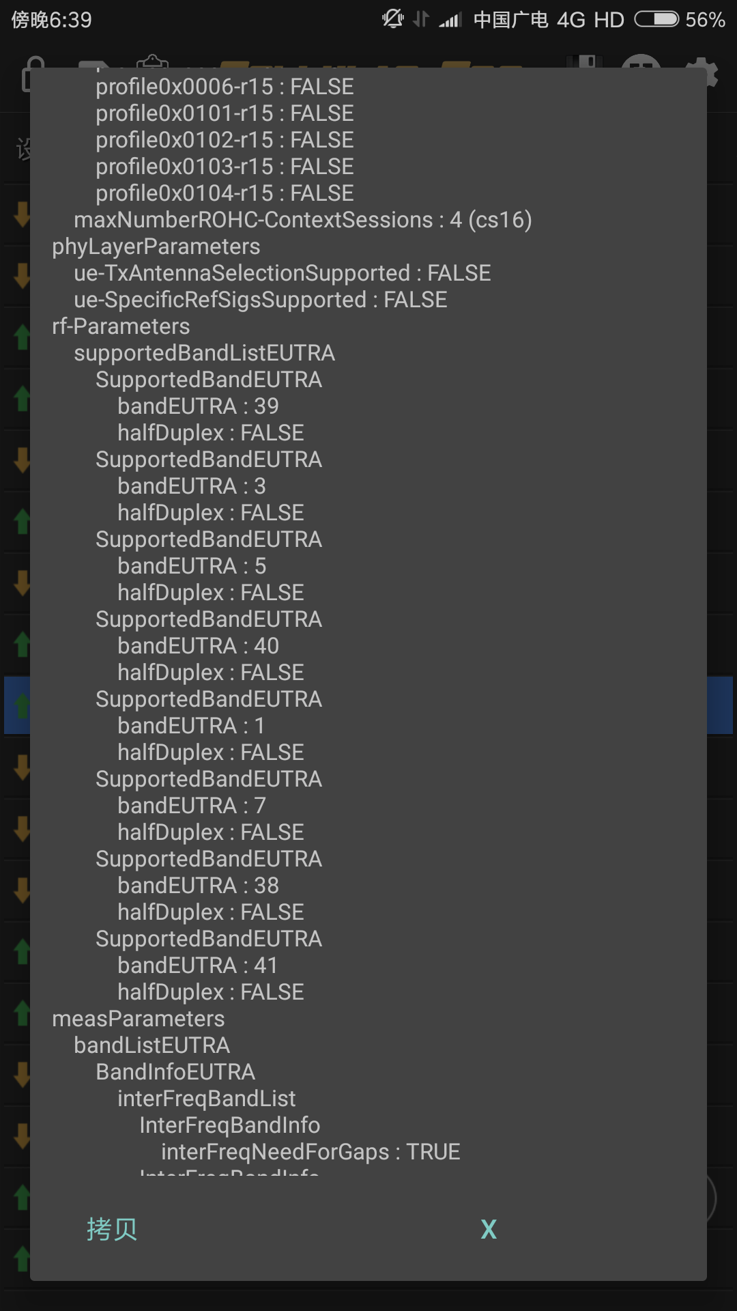Select the bandEUTRA : 41 line
The height and width of the screenshot is (1311, 737).
point(197,965)
